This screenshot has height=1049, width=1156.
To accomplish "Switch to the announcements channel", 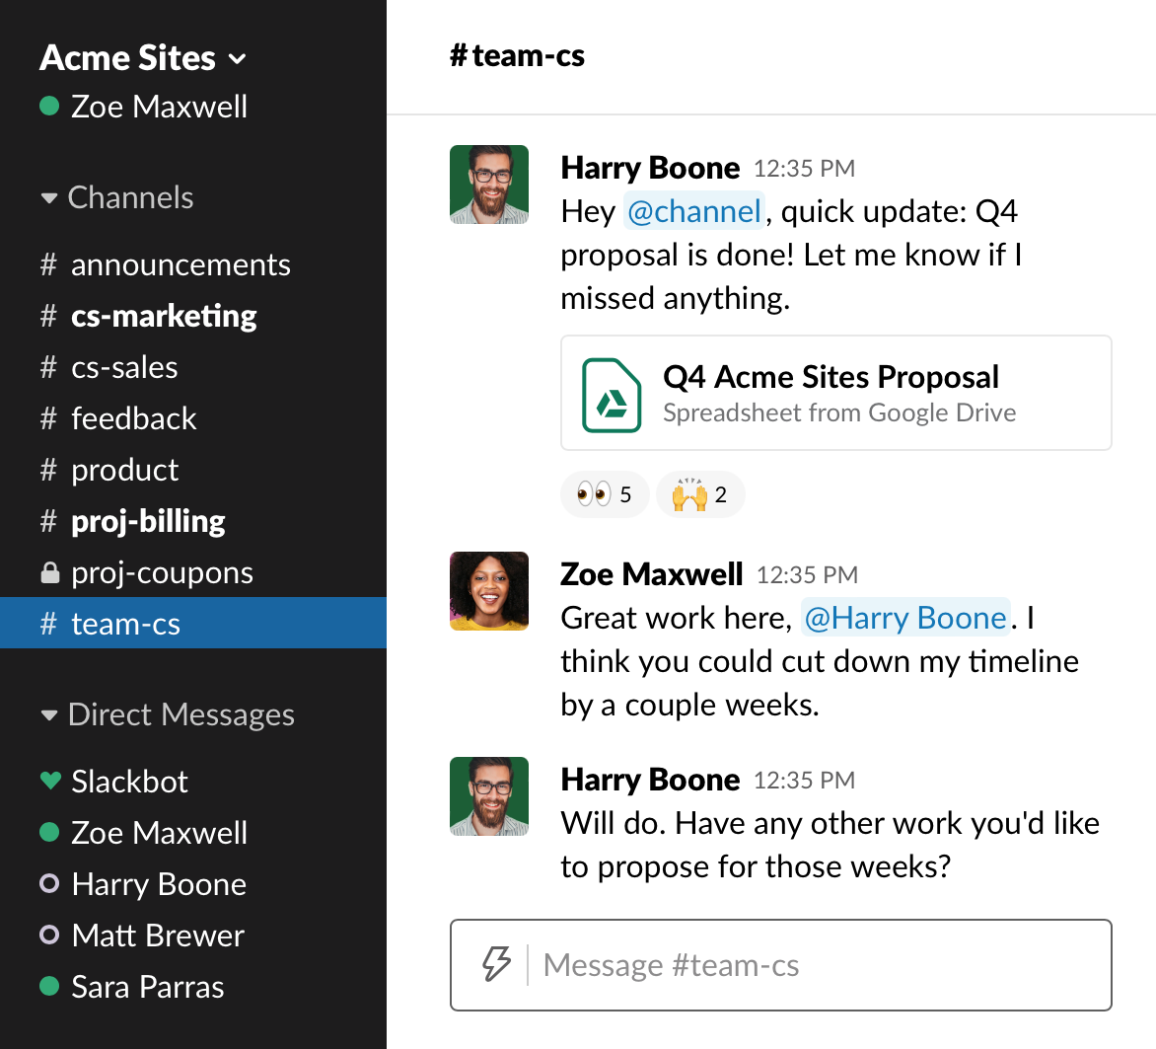I will point(181,264).
